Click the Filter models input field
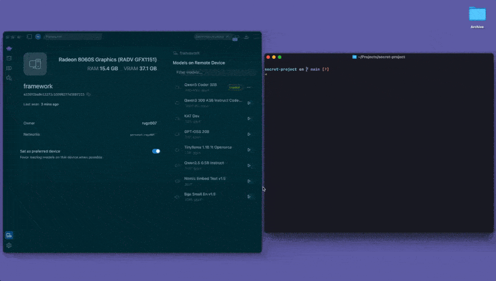Viewport: 496px width, 281px height. point(208,72)
